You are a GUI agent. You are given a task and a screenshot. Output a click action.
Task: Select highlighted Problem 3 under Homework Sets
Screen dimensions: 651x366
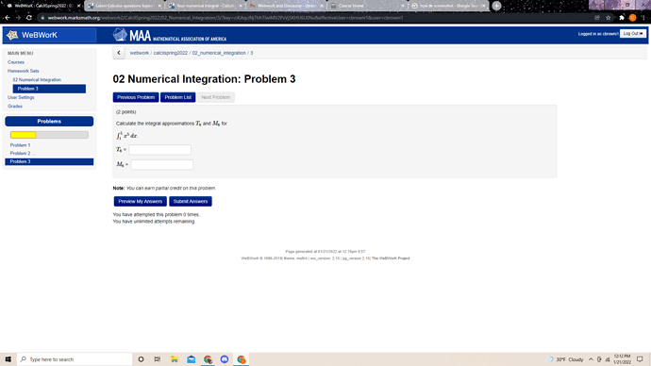(49, 89)
